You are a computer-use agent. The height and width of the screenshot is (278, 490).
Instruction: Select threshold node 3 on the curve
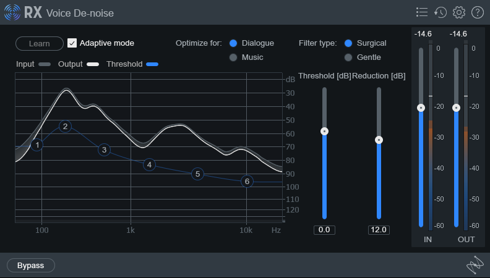[x=104, y=150]
